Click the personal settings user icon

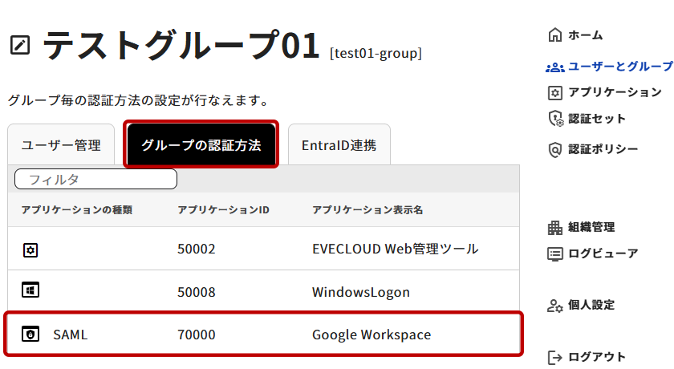click(x=554, y=305)
